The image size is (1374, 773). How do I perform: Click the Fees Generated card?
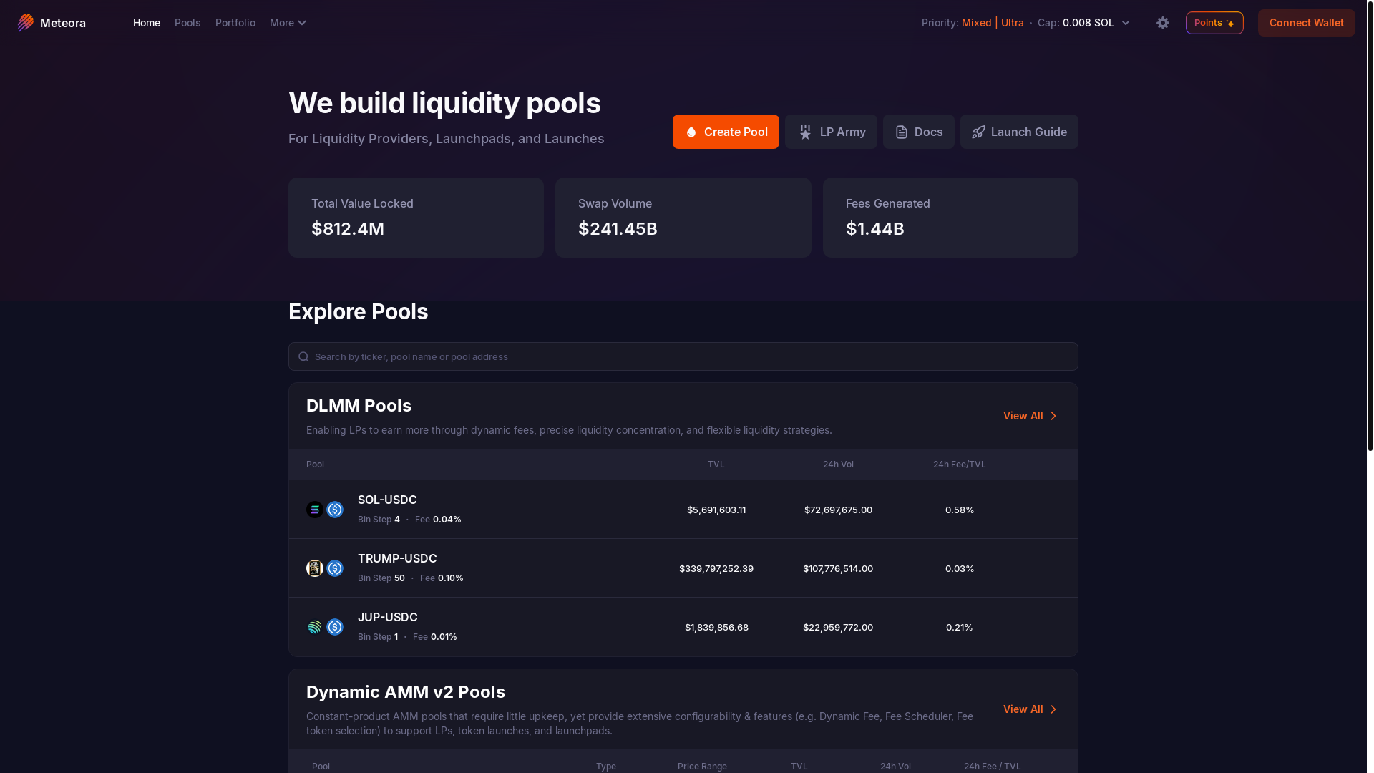coord(950,218)
